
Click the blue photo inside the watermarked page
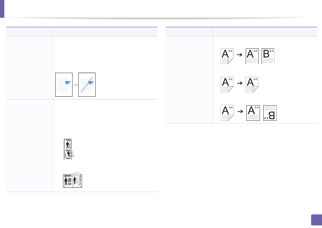click(91, 83)
